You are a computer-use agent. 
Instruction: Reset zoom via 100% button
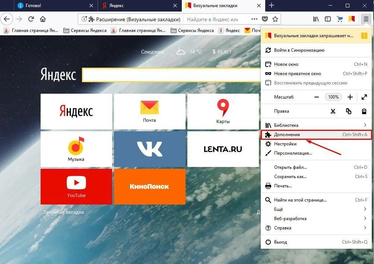click(333, 97)
